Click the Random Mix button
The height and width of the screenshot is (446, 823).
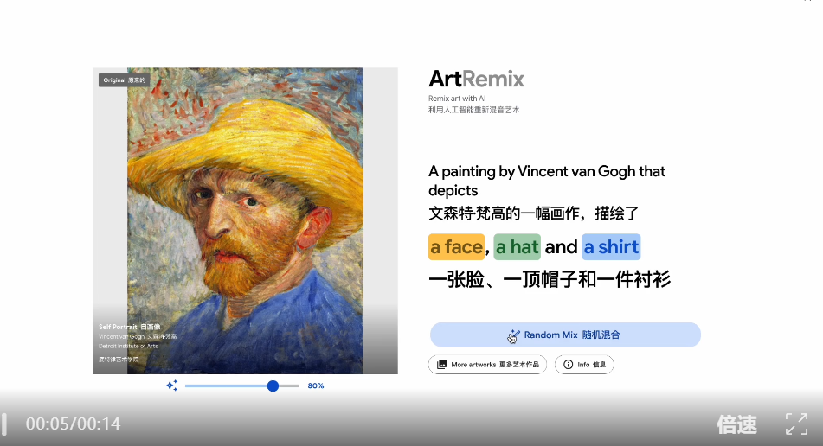point(565,334)
